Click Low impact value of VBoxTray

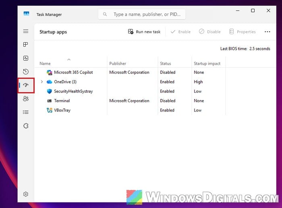[x=197, y=110]
